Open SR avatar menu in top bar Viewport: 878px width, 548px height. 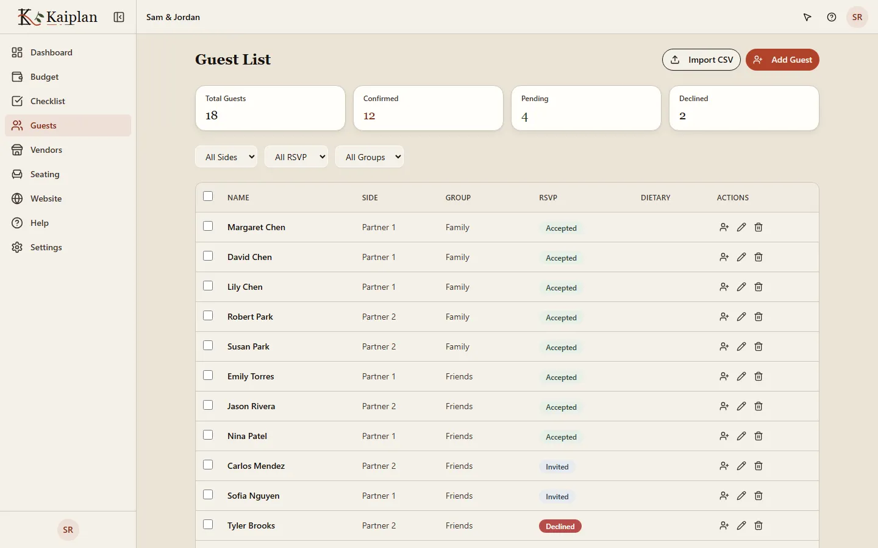[x=857, y=17]
